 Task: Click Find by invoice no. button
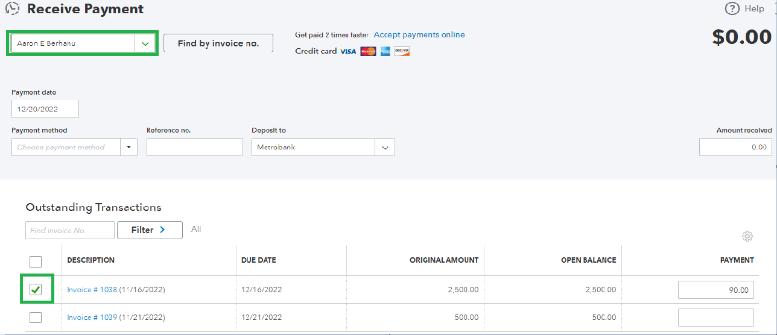click(x=218, y=43)
